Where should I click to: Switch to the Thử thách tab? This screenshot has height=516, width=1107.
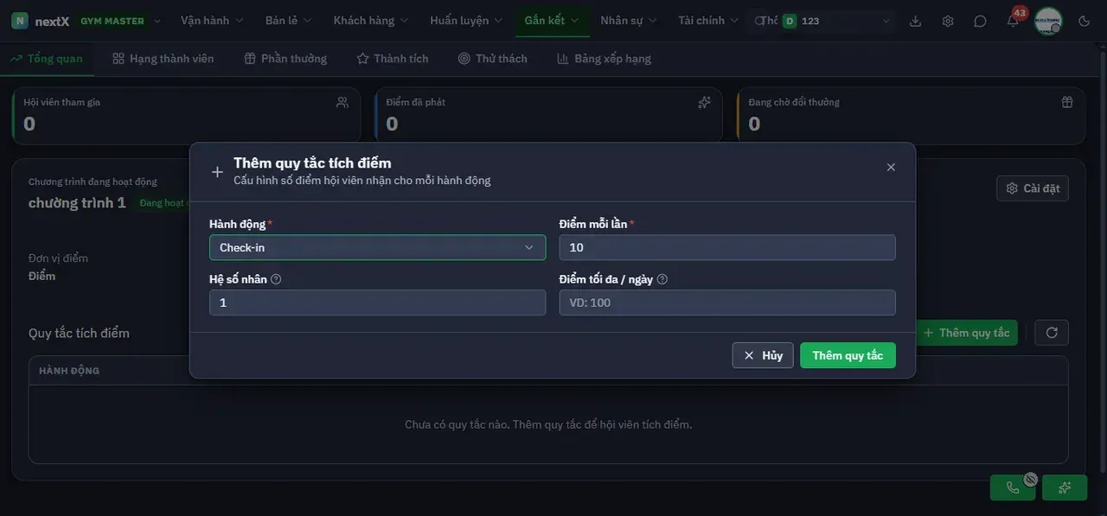[493, 59]
